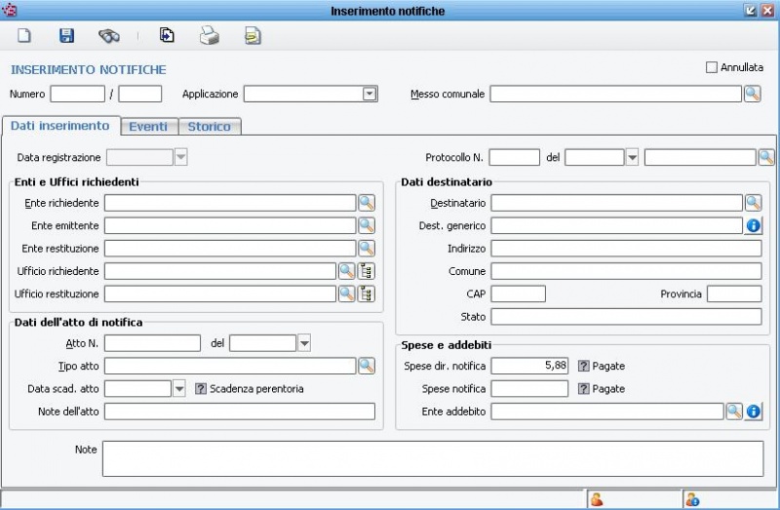780x510 pixels.
Task: Click the binoculars search icon
Action: coord(108,36)
